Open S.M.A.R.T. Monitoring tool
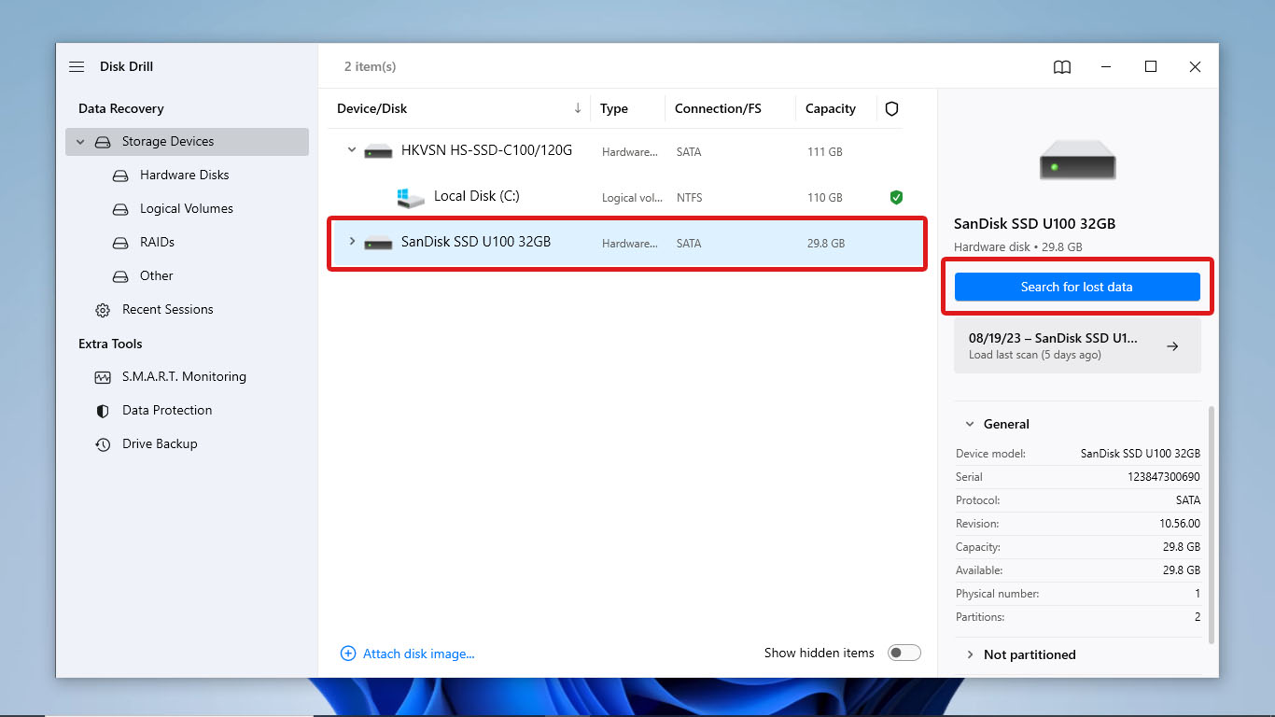Image resolution: width=1275 pixels, height=717 pixels. coord(184,377)
